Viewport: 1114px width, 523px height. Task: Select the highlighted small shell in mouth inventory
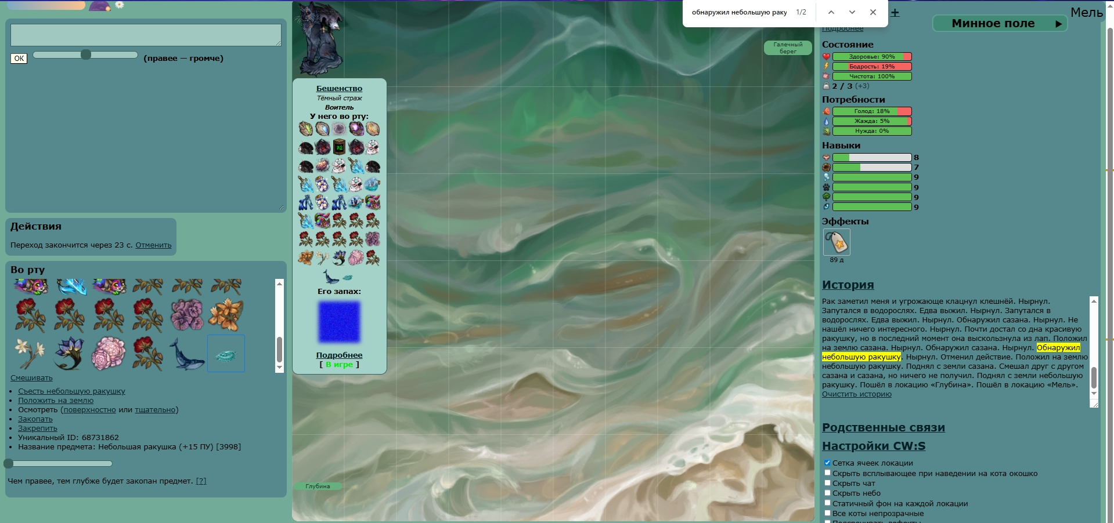(x=226, y=354)
